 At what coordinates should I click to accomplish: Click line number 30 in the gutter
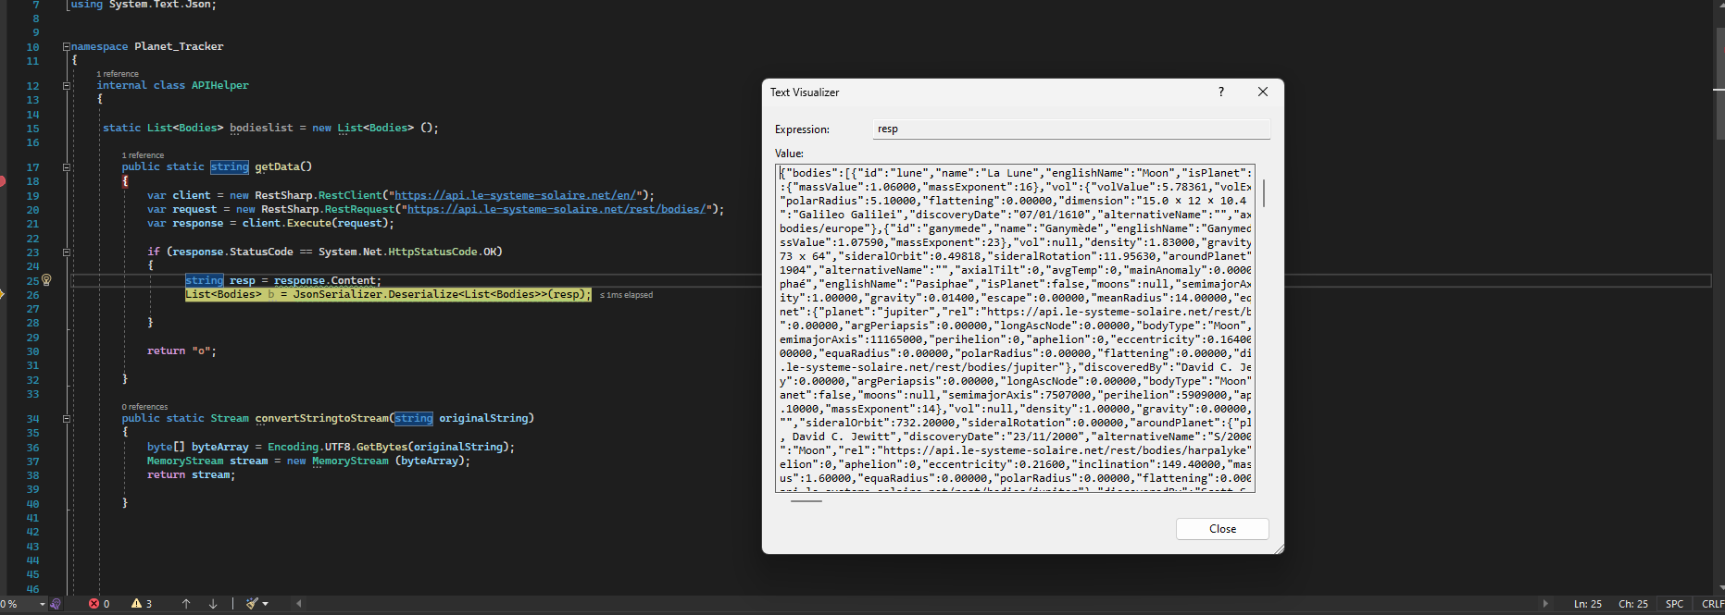pyautogui.click(x=32, y=351)
